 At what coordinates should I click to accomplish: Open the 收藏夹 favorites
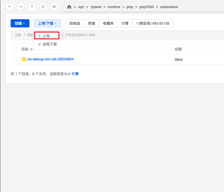[108, 23]
